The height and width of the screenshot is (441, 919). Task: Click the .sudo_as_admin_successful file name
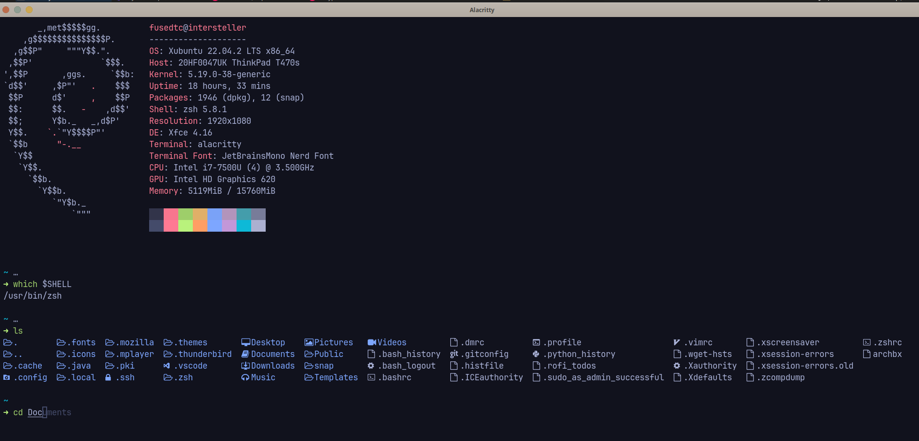603,377
